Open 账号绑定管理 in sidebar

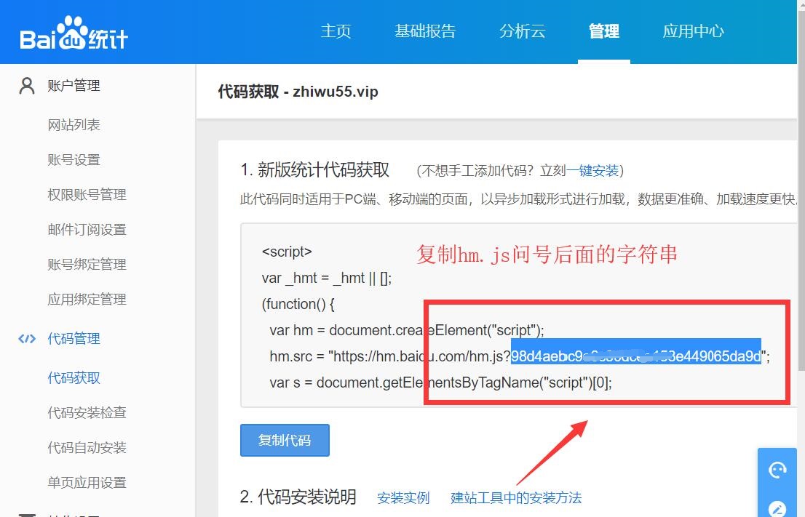click(x=87, y=264)
